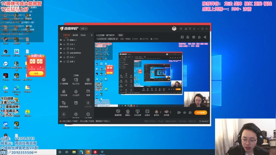Add a 直播屏幕 screen capture source

(118, 113)
